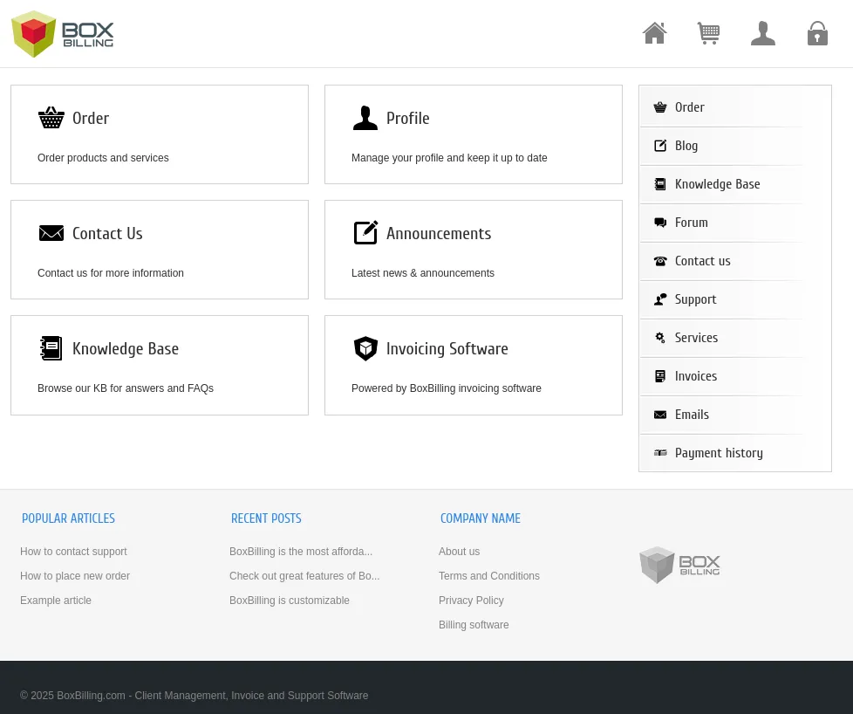The width and height of the screenshot is (853, 714).
Task: Click the gray BoxBilling footer logo
Action: tap(679, 565)
